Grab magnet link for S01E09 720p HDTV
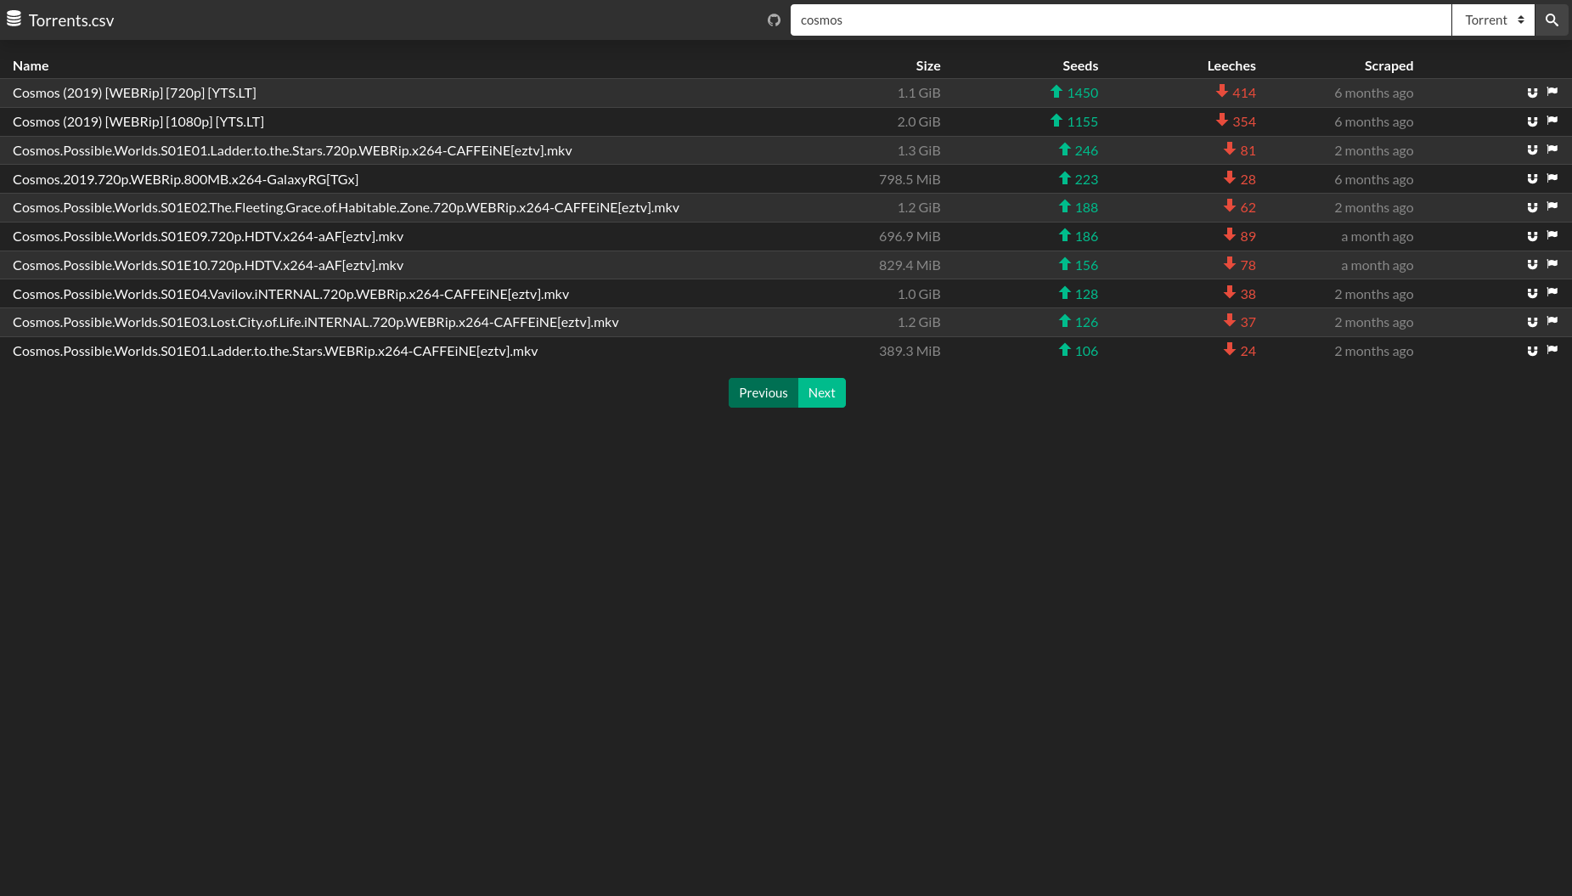Image resolution: width=1572 pixels, height=896 pixels. 1532,236
